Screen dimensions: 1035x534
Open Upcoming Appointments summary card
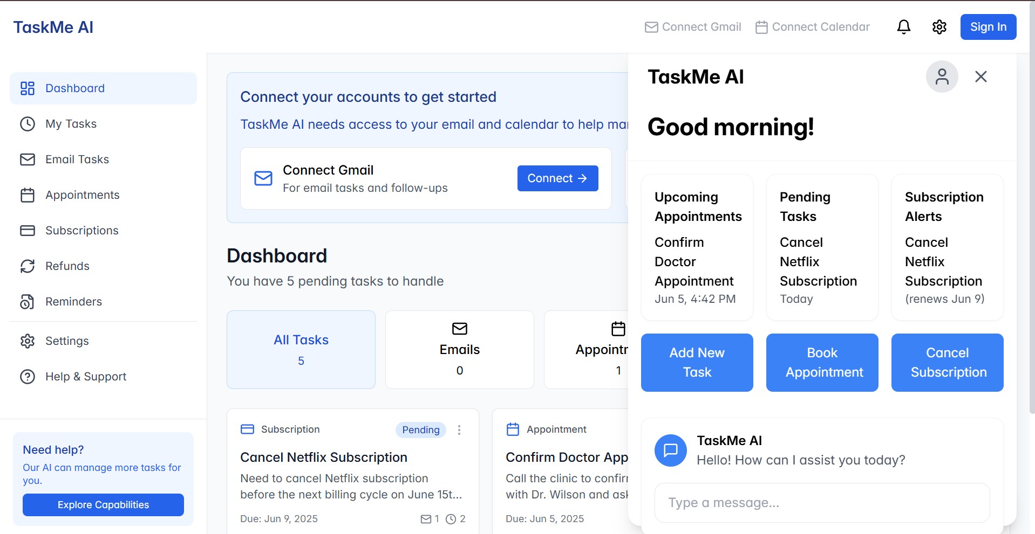click(x=697, y=247)
